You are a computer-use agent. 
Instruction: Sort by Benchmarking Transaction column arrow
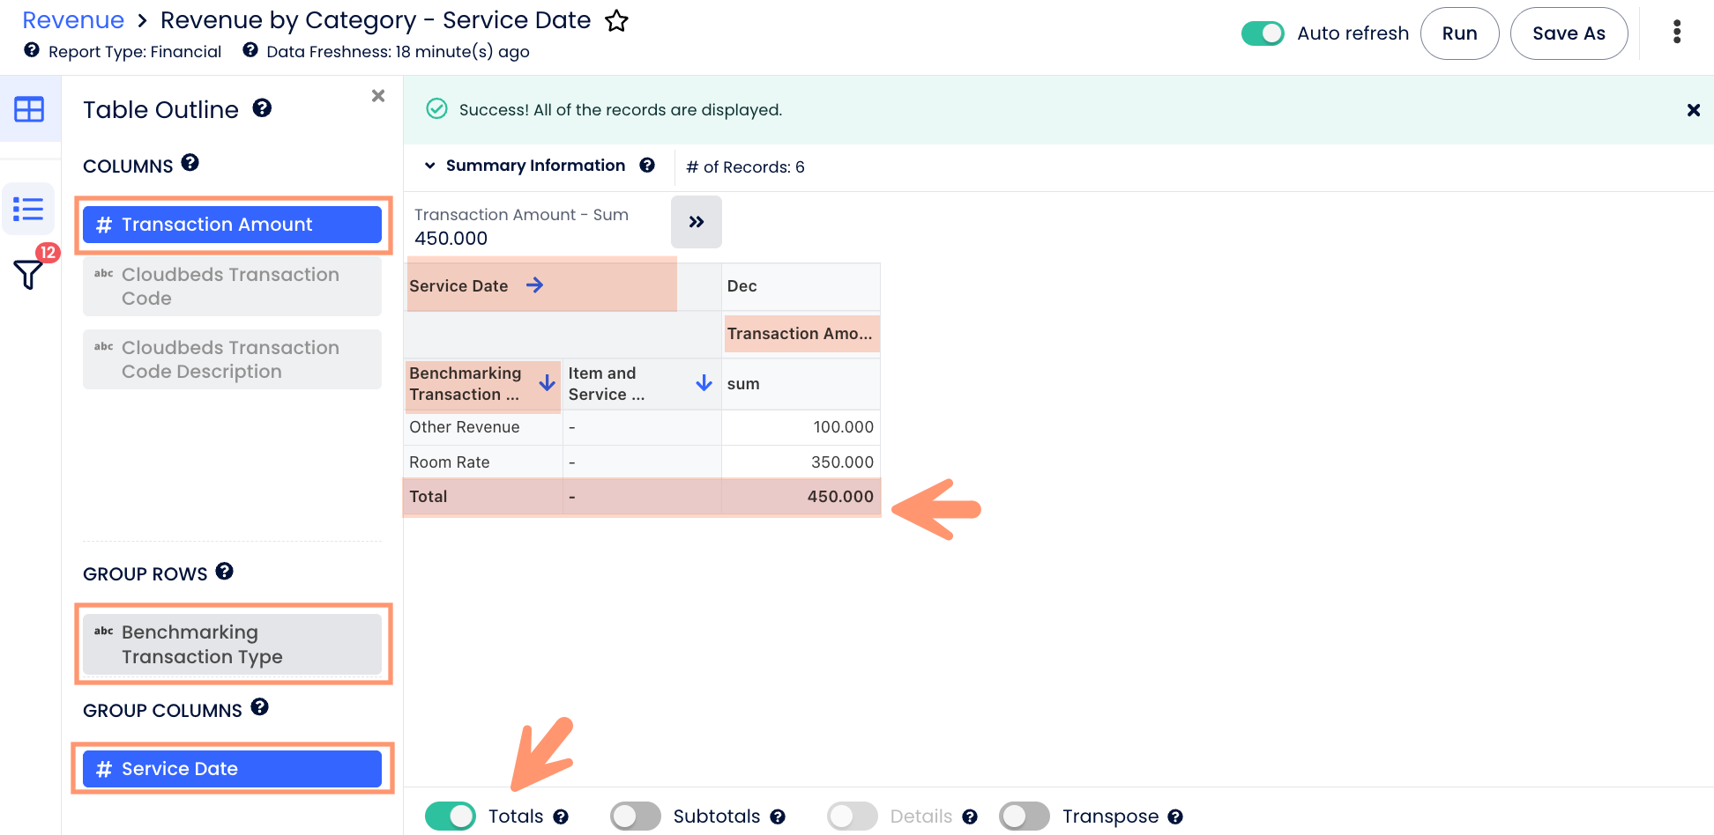click(x=547, y=383)
